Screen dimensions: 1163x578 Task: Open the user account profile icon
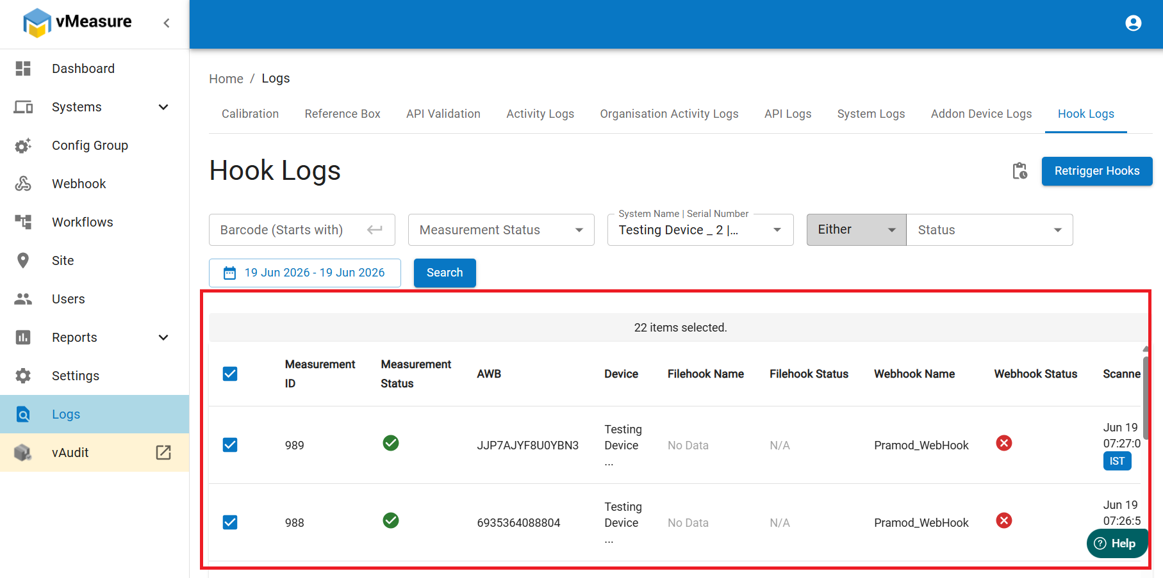1133,23
